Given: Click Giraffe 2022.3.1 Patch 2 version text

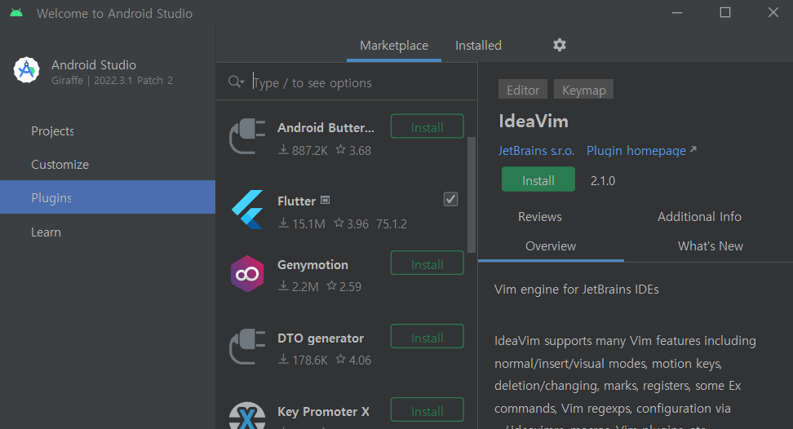Looking at the screenshot, I should point(112,81).
